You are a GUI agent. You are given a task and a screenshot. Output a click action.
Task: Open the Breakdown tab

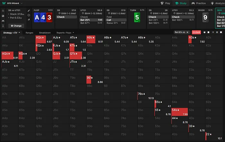pos(45,33)
